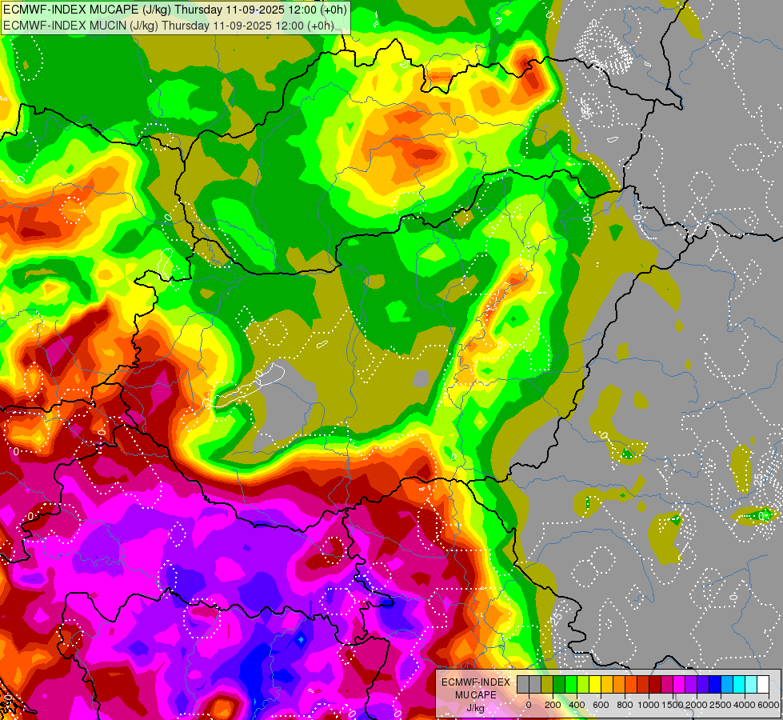Image resolution: width=783 pixels, height=720 pixels.
Task: Click the MUCIN title line at top
Action: pyautogui.click(x=168, y=25)
